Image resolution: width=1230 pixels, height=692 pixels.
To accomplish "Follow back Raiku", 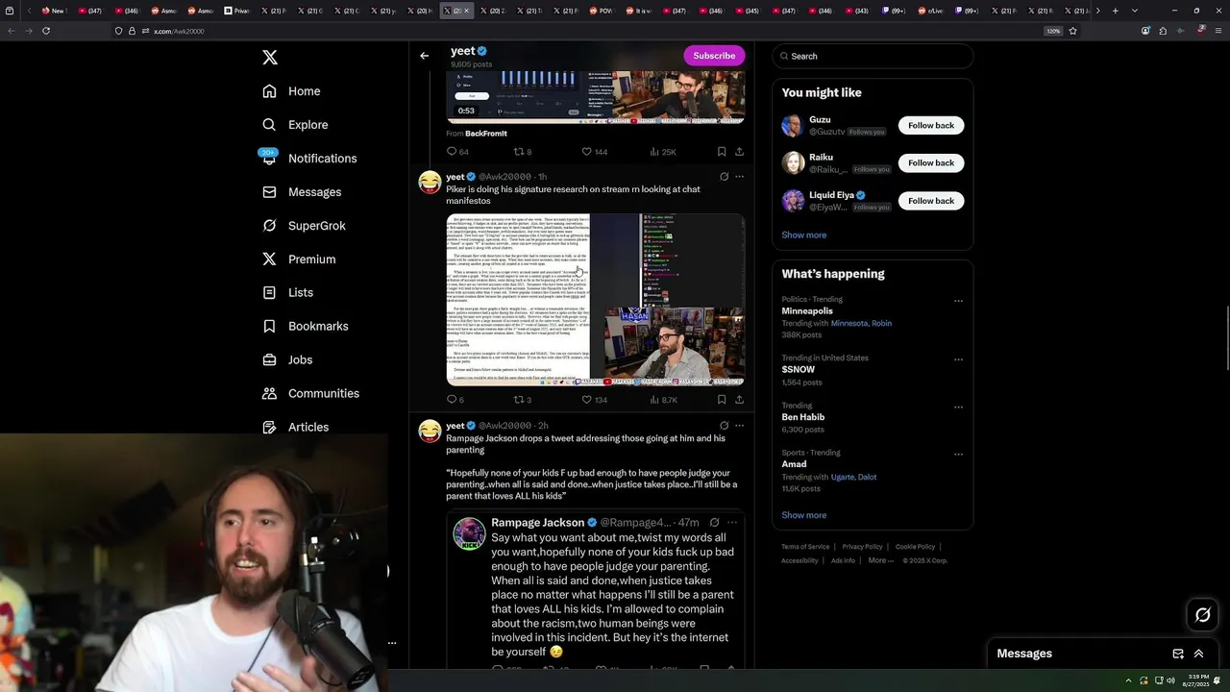I will click(x=931, y=162).
